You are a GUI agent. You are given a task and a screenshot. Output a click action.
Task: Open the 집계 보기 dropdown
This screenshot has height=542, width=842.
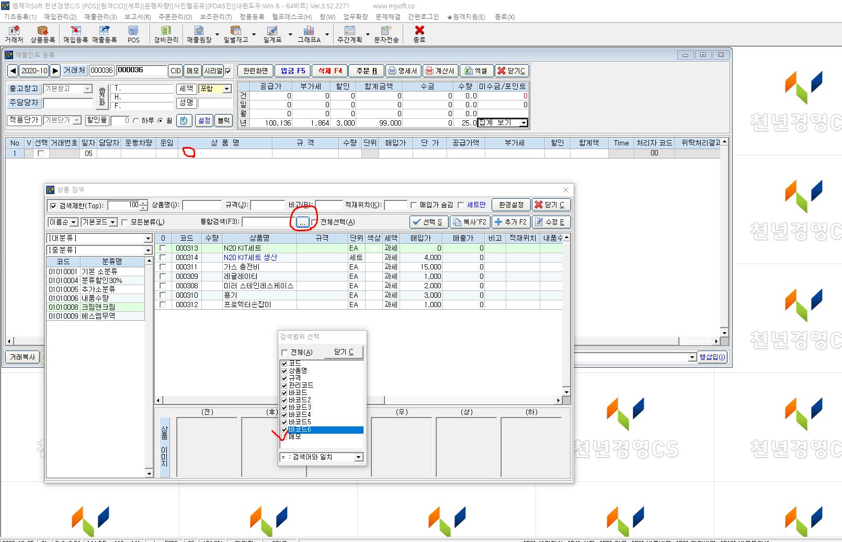click(x=523, y=123)
